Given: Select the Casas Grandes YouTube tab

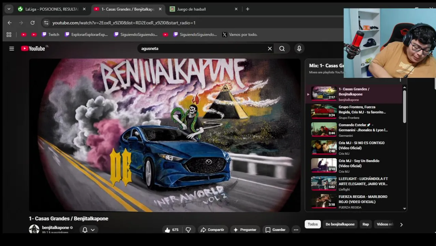Looking at the screenshot, I should pos(128,9).
